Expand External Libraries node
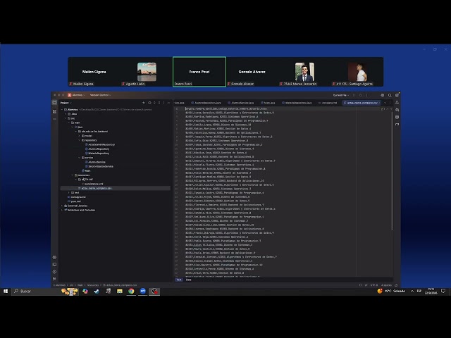Image resolution: width=451 pixels, height=338 pixels. (62, 206)
